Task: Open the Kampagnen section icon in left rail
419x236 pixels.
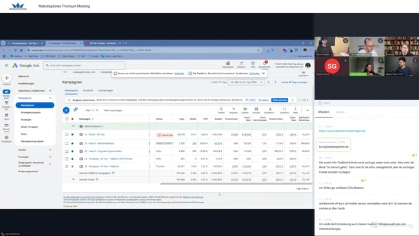Action: click(6, 92)
